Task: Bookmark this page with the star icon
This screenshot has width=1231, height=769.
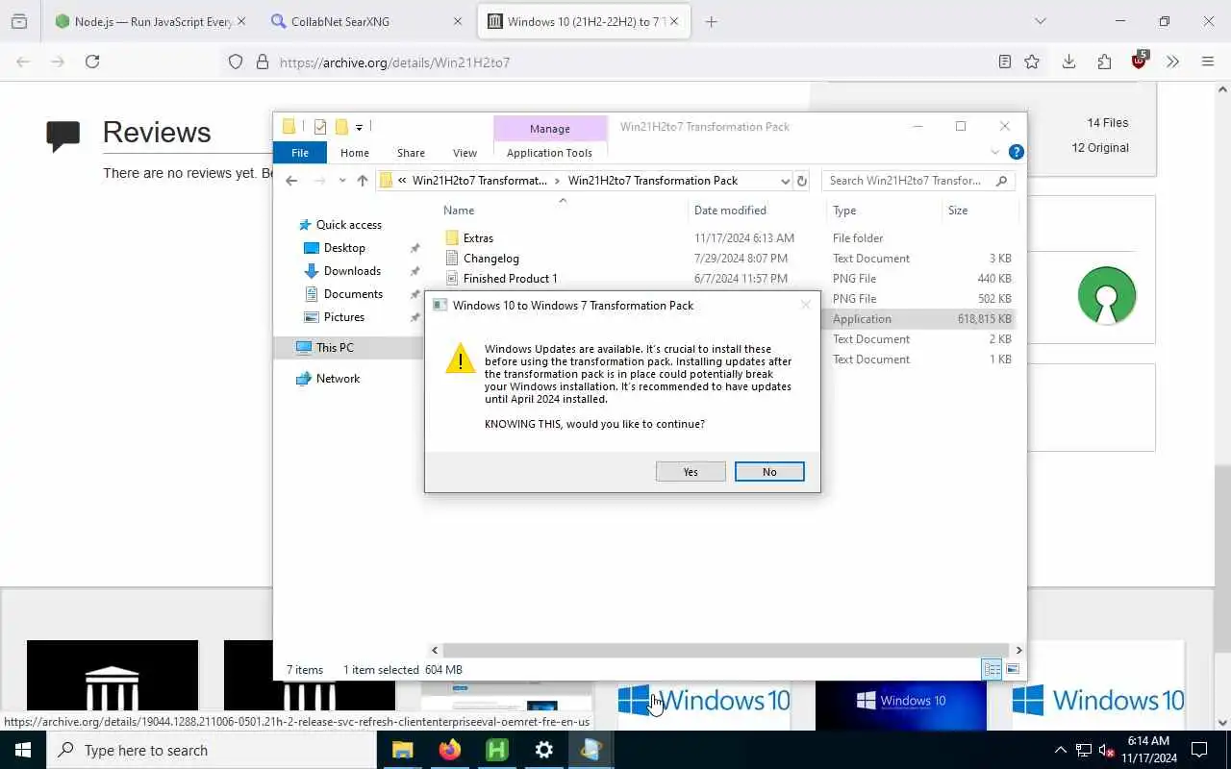Action: click(1032, 62)
